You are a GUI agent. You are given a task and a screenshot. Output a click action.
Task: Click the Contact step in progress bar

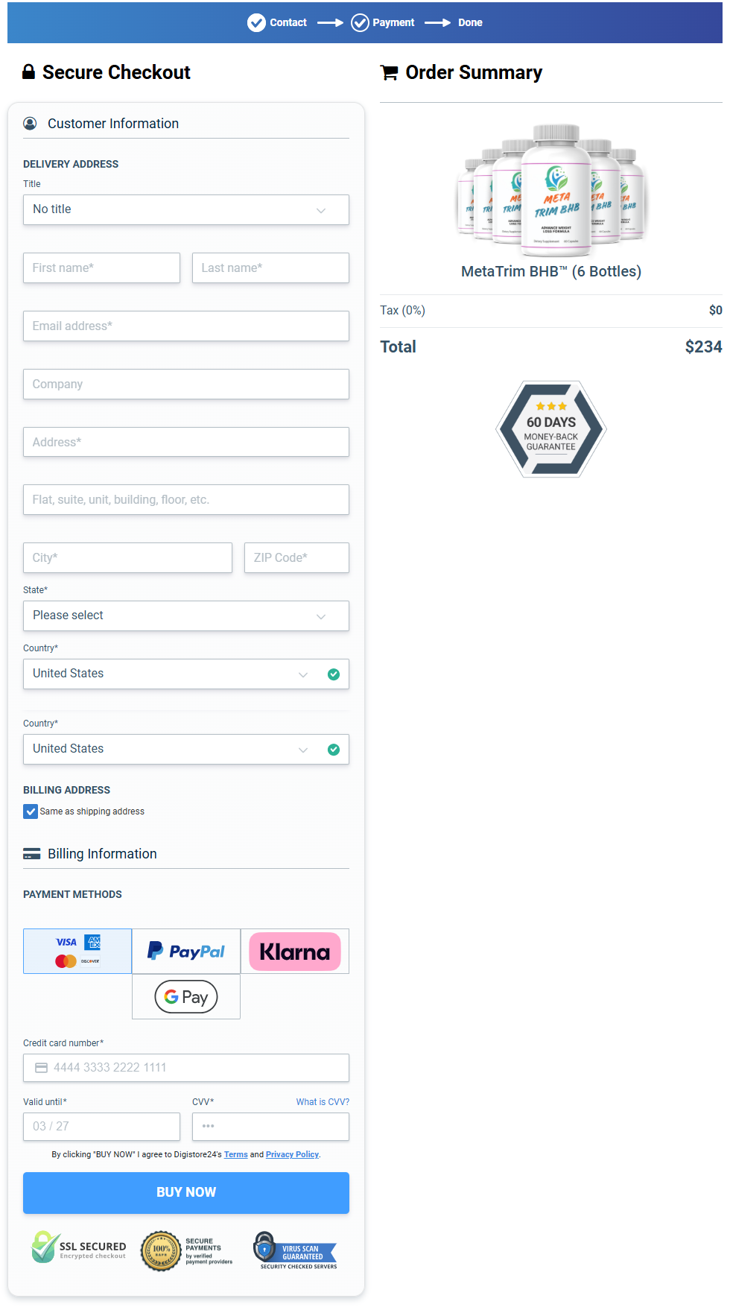point(278,23)
